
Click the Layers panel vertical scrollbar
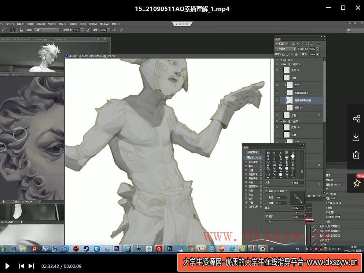coord(324,91)
